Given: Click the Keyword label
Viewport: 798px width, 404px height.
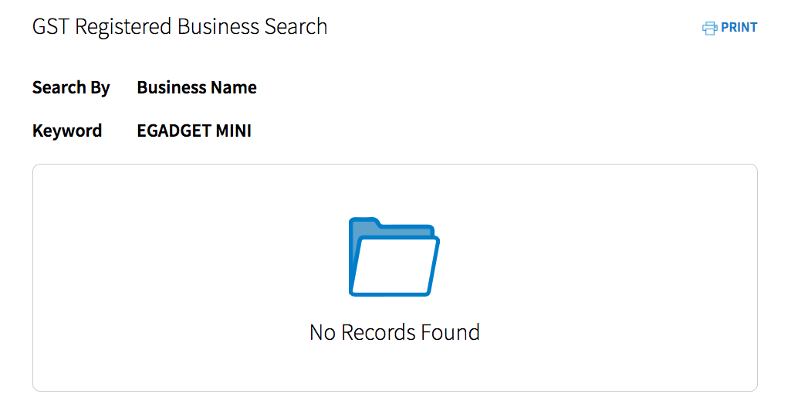Looking at the screenshot, I should 67,131.
